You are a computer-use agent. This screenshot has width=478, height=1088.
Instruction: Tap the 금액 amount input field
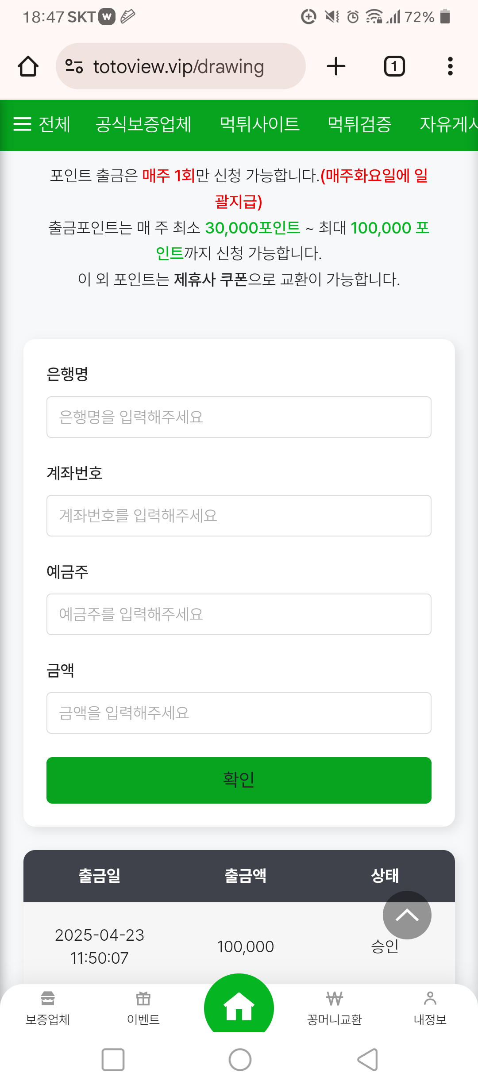tap(239, 713)
